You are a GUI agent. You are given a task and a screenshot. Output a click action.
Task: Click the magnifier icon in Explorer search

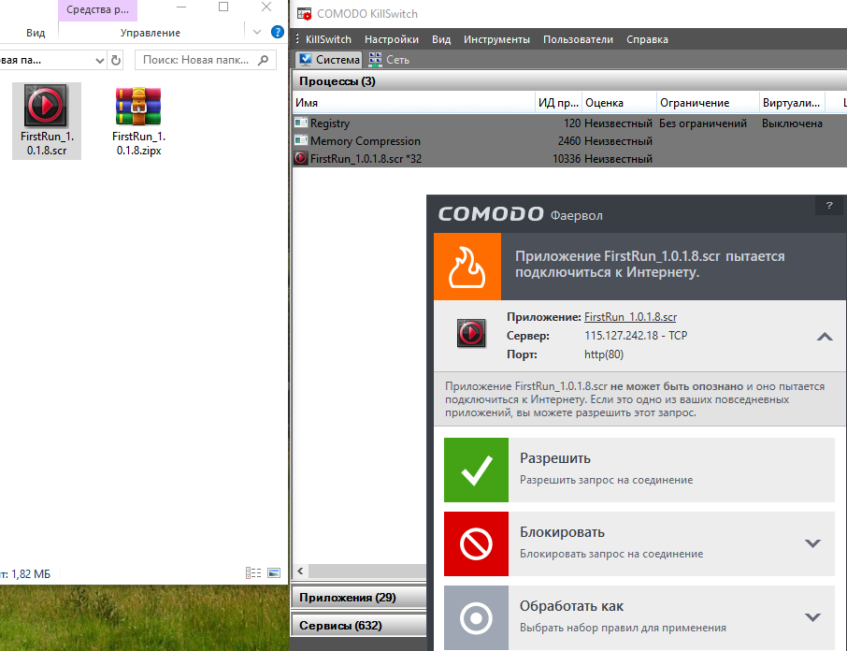(264, 60)
